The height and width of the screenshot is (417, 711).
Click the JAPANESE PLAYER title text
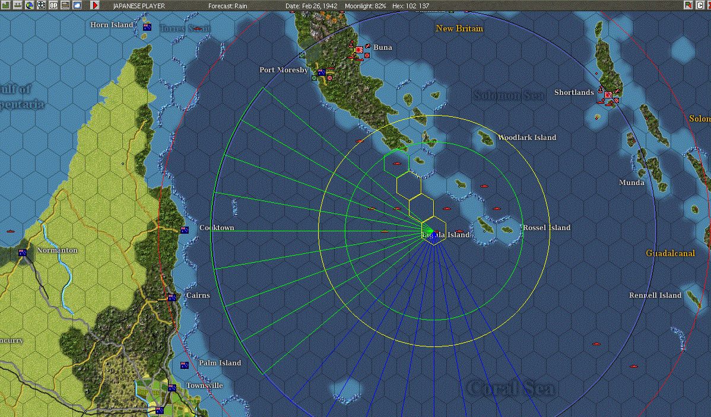point(139,6)
